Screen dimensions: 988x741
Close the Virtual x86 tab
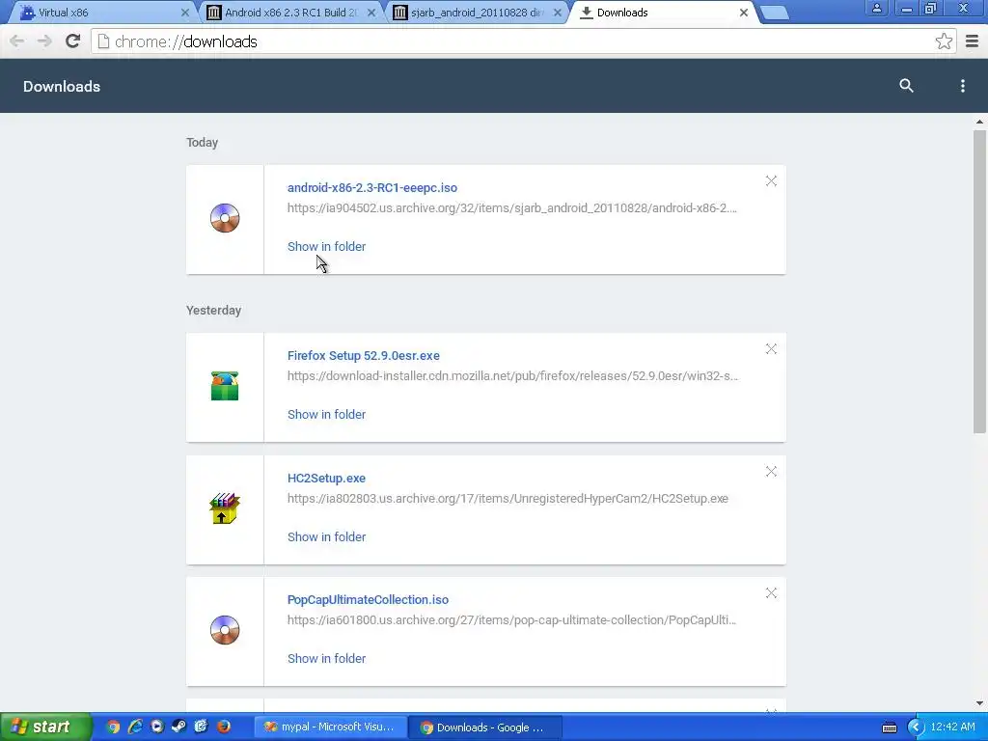(184, 13)
